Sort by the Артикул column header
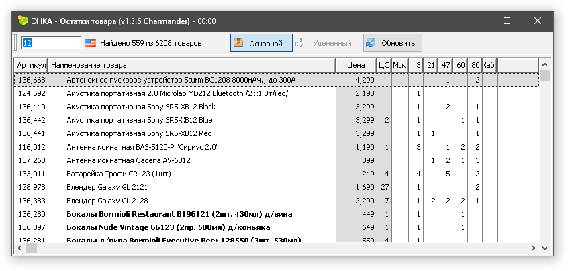568x271 pixels. (x=32, y=65)
